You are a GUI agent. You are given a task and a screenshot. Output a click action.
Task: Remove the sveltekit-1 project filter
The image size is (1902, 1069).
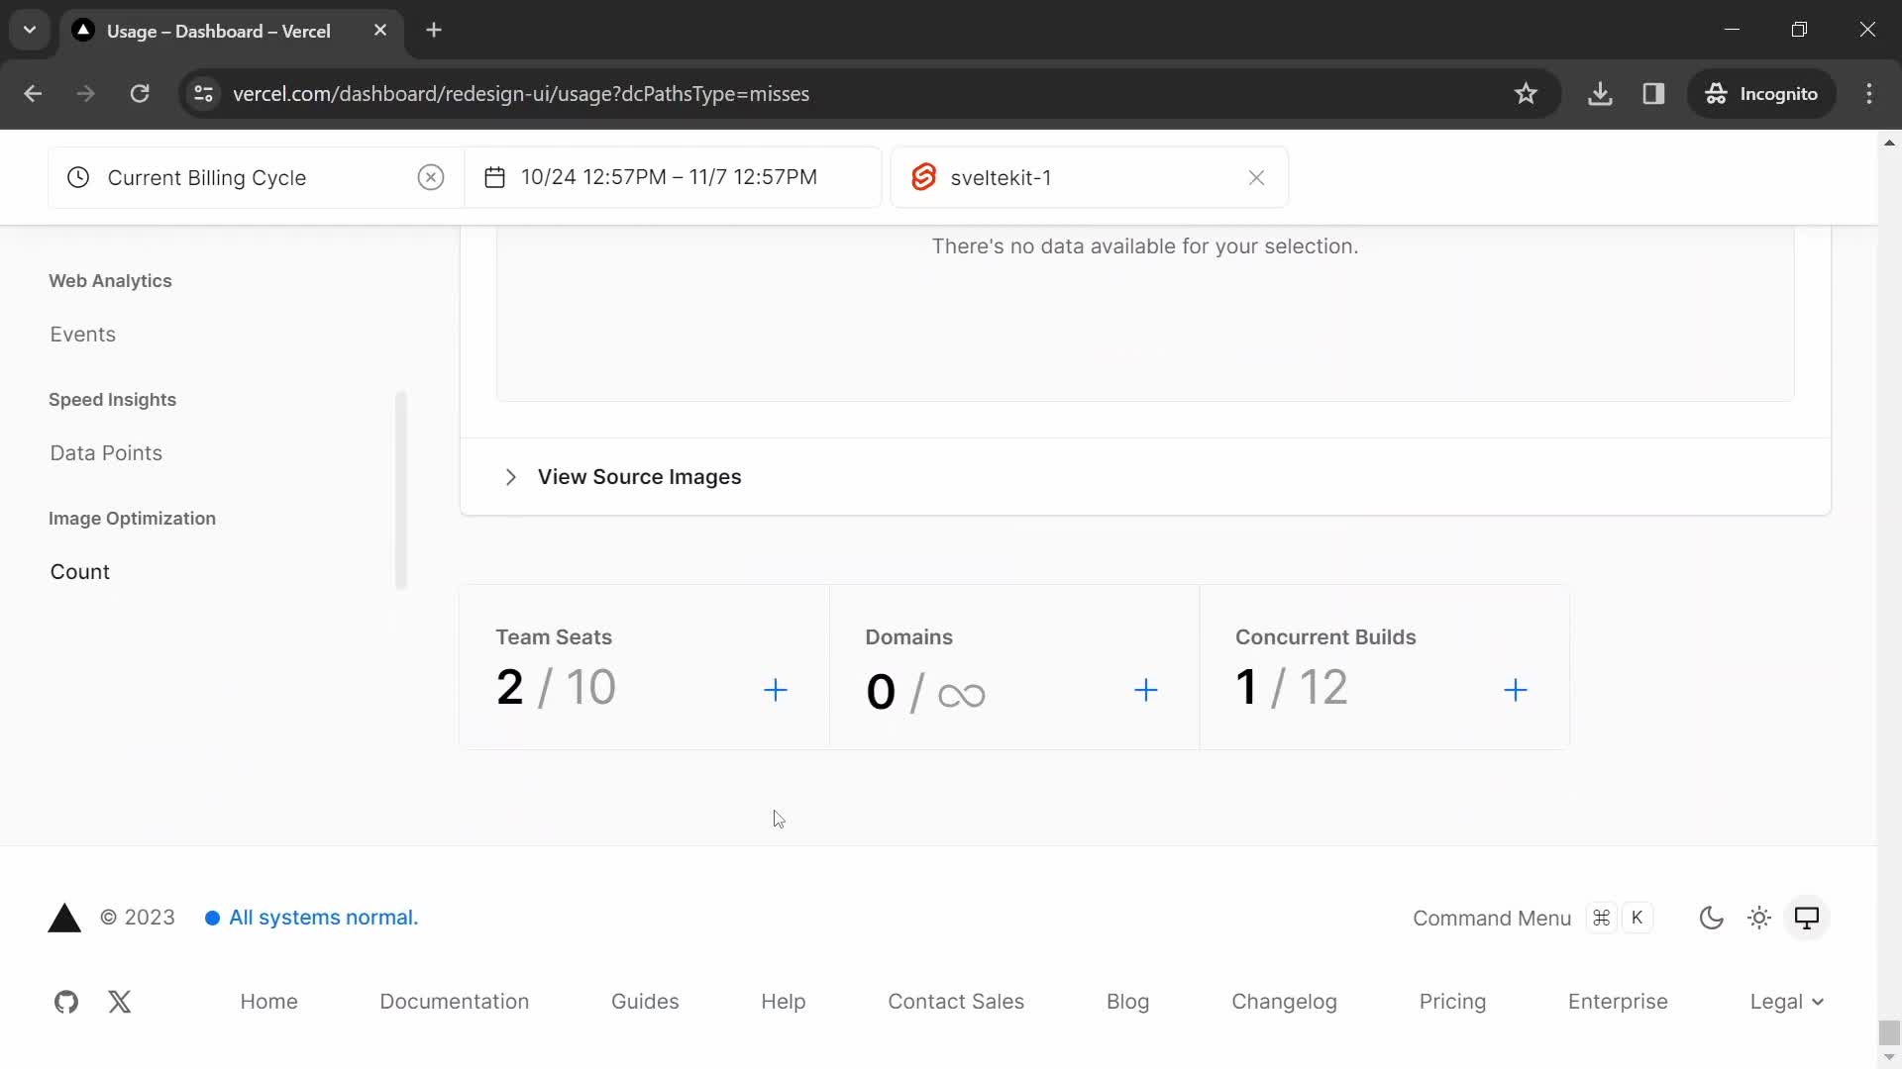[x=1256, y=178]
